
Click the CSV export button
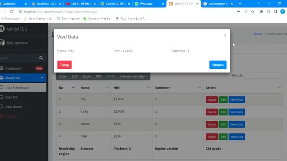[x=74, y=76]
